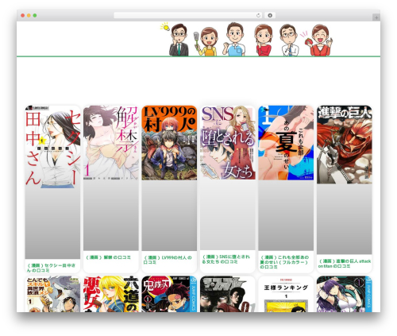The width and height of the screenshot is (397, 336).
Task: Open a new tab with plus button
Action: (x=376, y=17)
